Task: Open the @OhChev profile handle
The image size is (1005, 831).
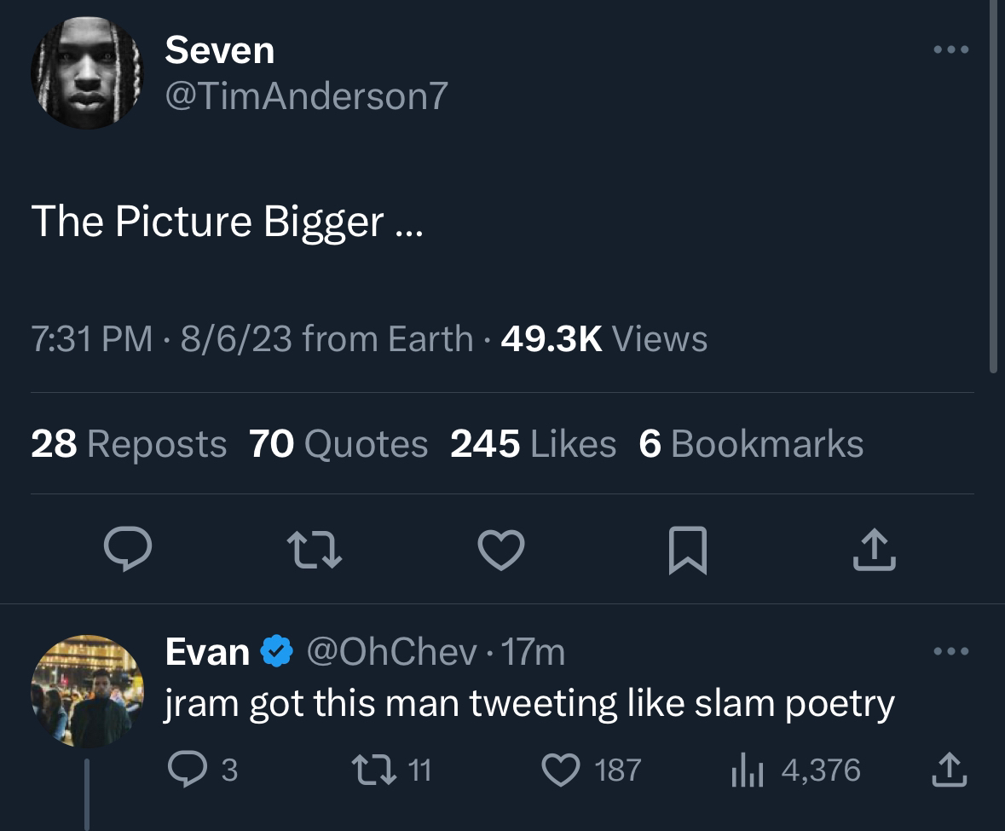Action: (391, 653)
